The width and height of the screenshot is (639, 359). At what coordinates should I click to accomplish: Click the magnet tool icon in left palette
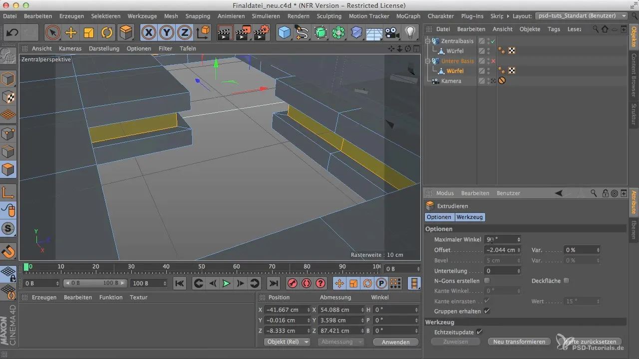[8, 251]
